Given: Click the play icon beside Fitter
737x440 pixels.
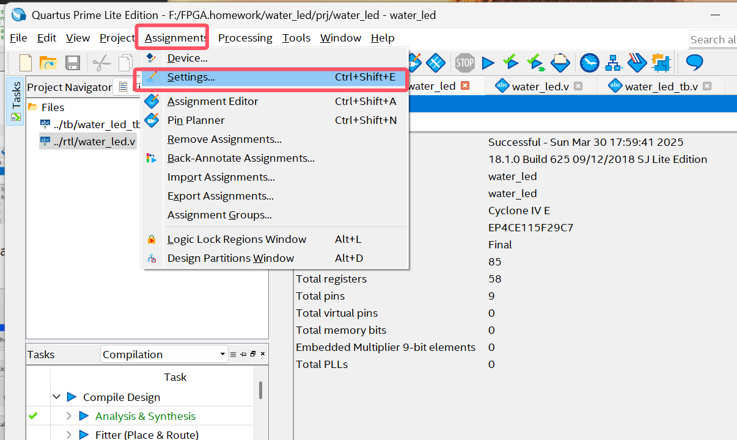Looking at the screenshot, I should [x=84, y=435].
